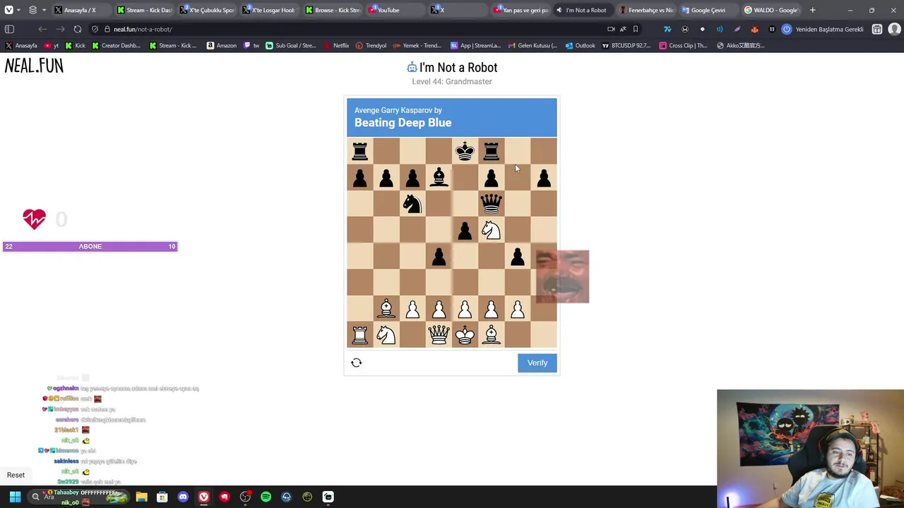Image resolution: width=904 pixels, height=508 pixels.
Task: Open Microsoft Store from taskbar
Action: pyautogui.click(x=162, y=497)
